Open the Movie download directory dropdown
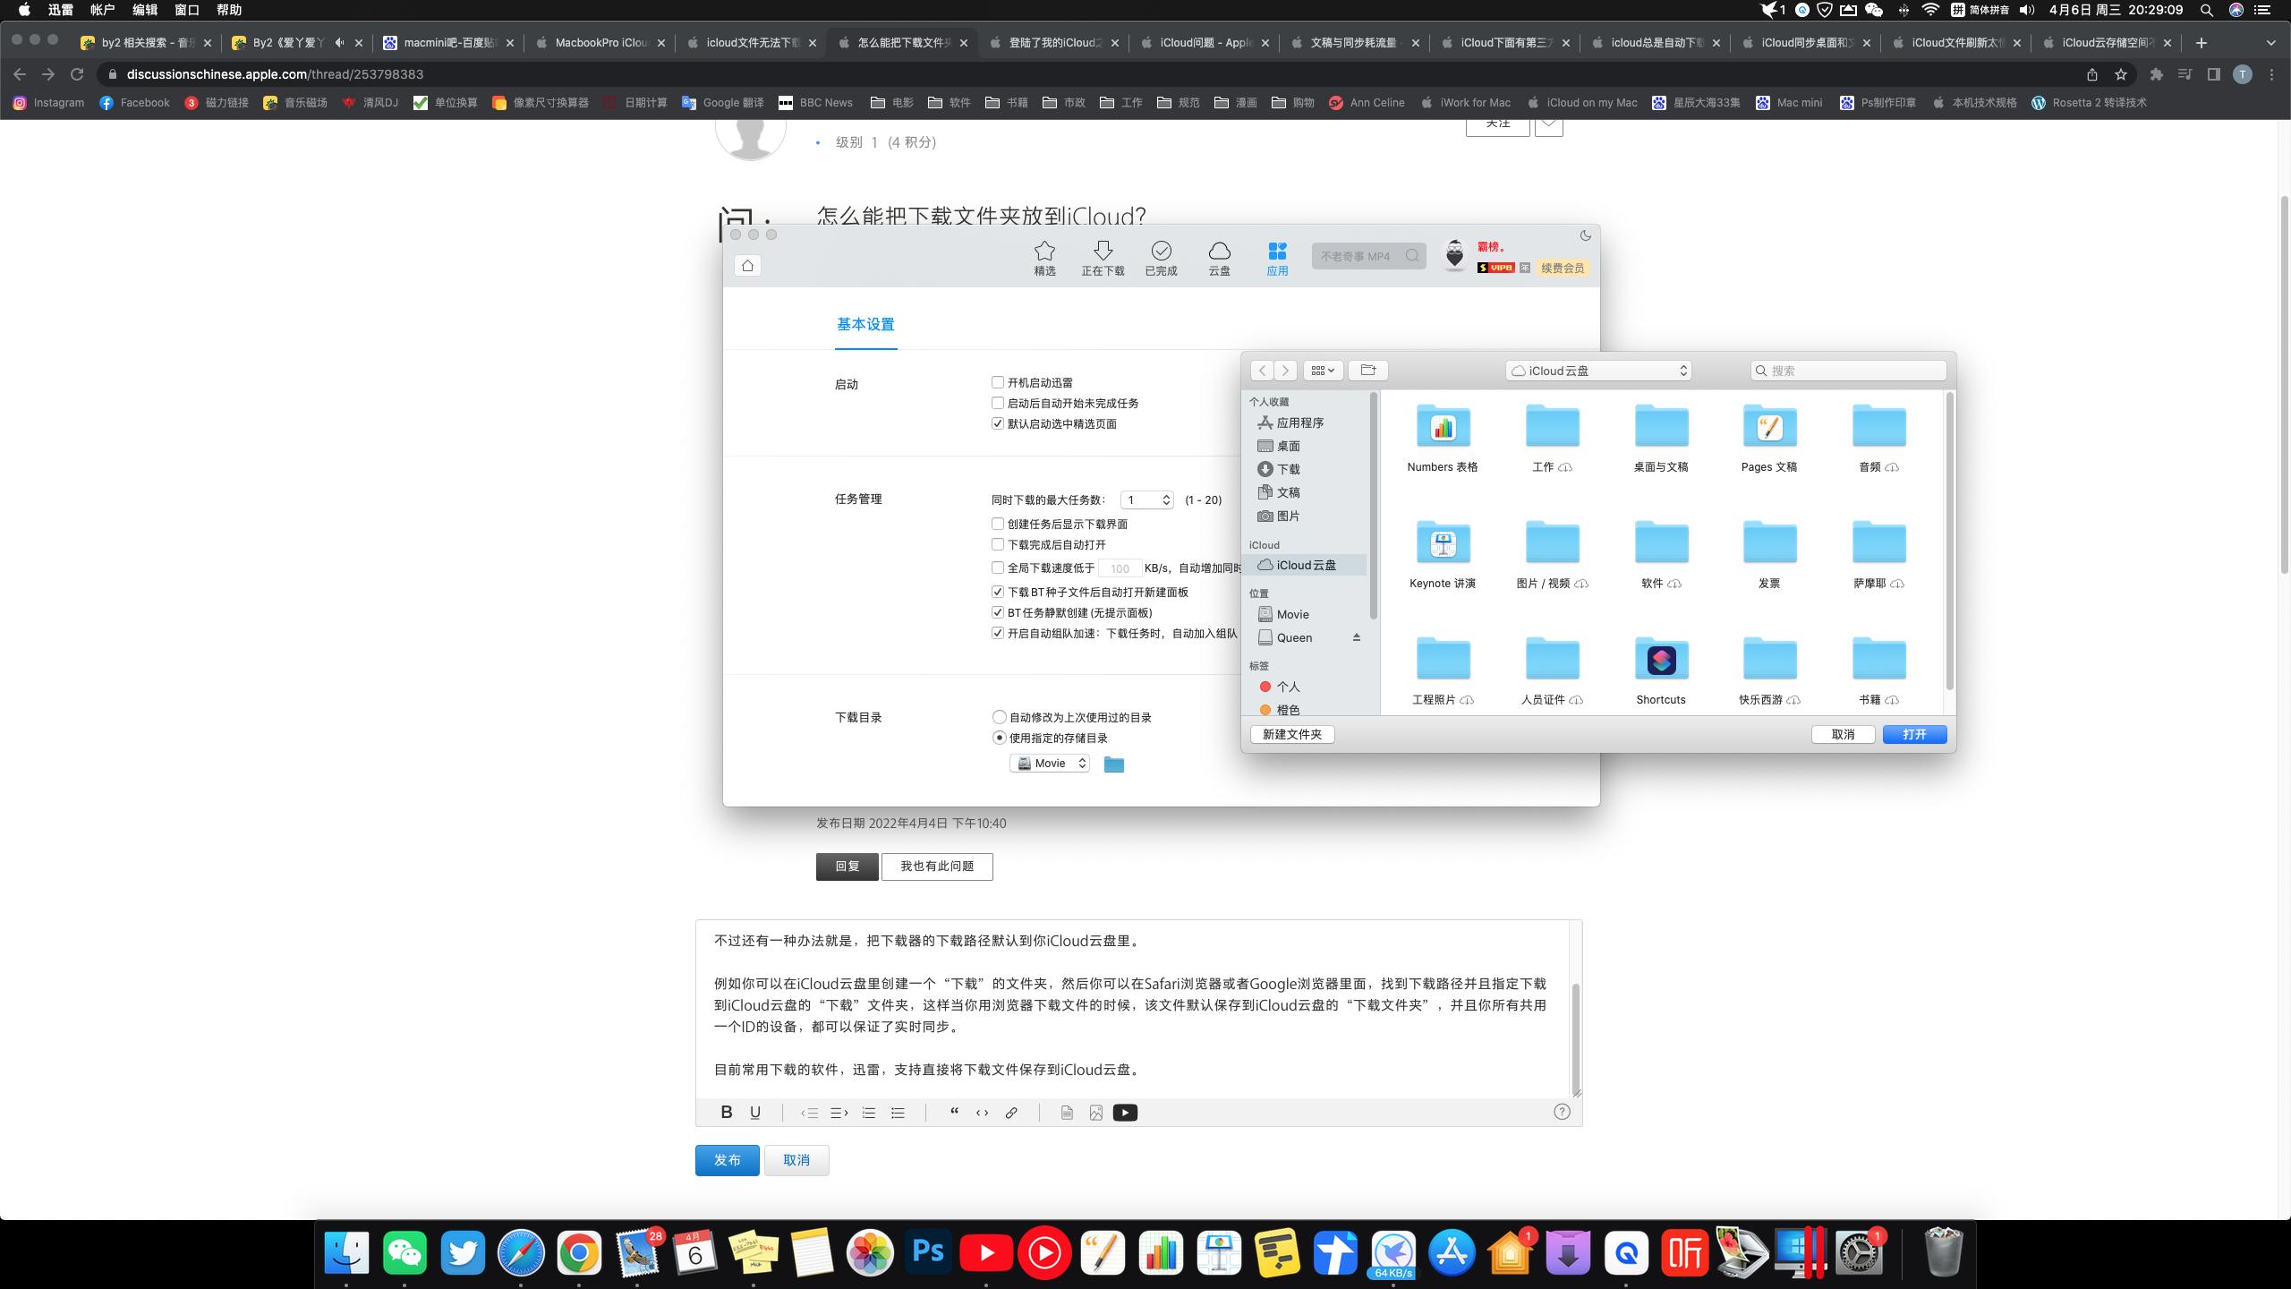Viewport: 2291px width, 1289px height. click(x=1050, y=764)
